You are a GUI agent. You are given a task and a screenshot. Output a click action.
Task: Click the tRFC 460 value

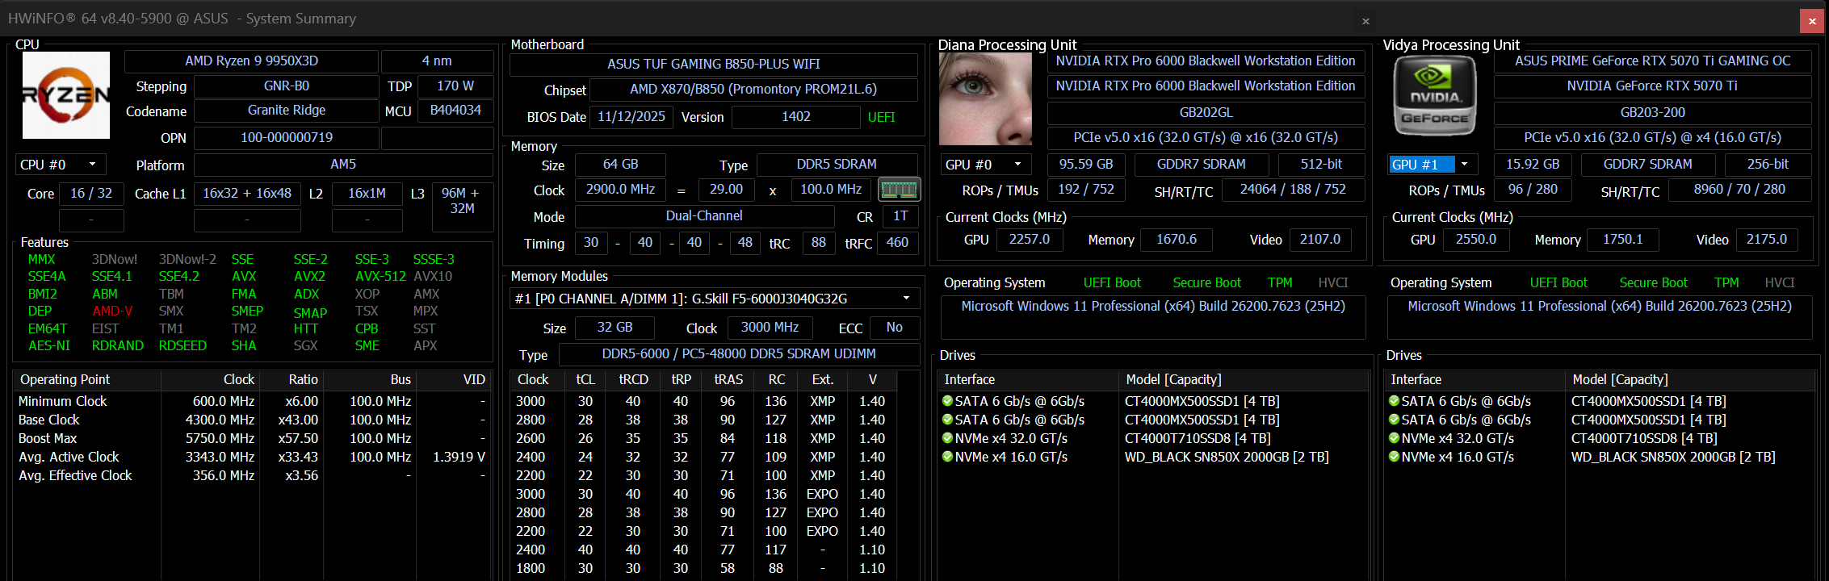tap(897, 243)
